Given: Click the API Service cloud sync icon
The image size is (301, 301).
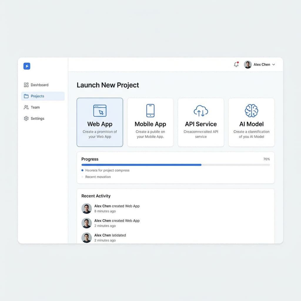Looking at the screenshot, I should coord(201,110).
